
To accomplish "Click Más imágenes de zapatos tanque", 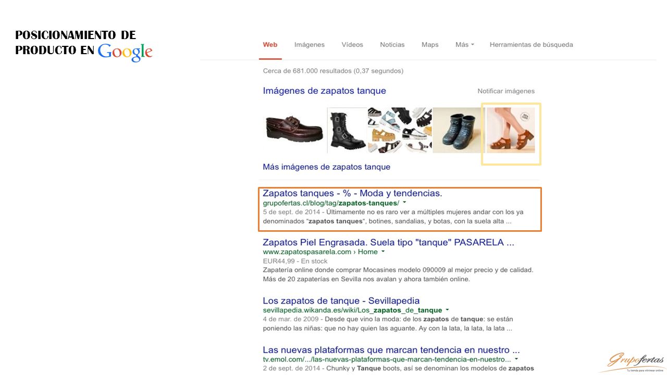I will tap(327, 167).
